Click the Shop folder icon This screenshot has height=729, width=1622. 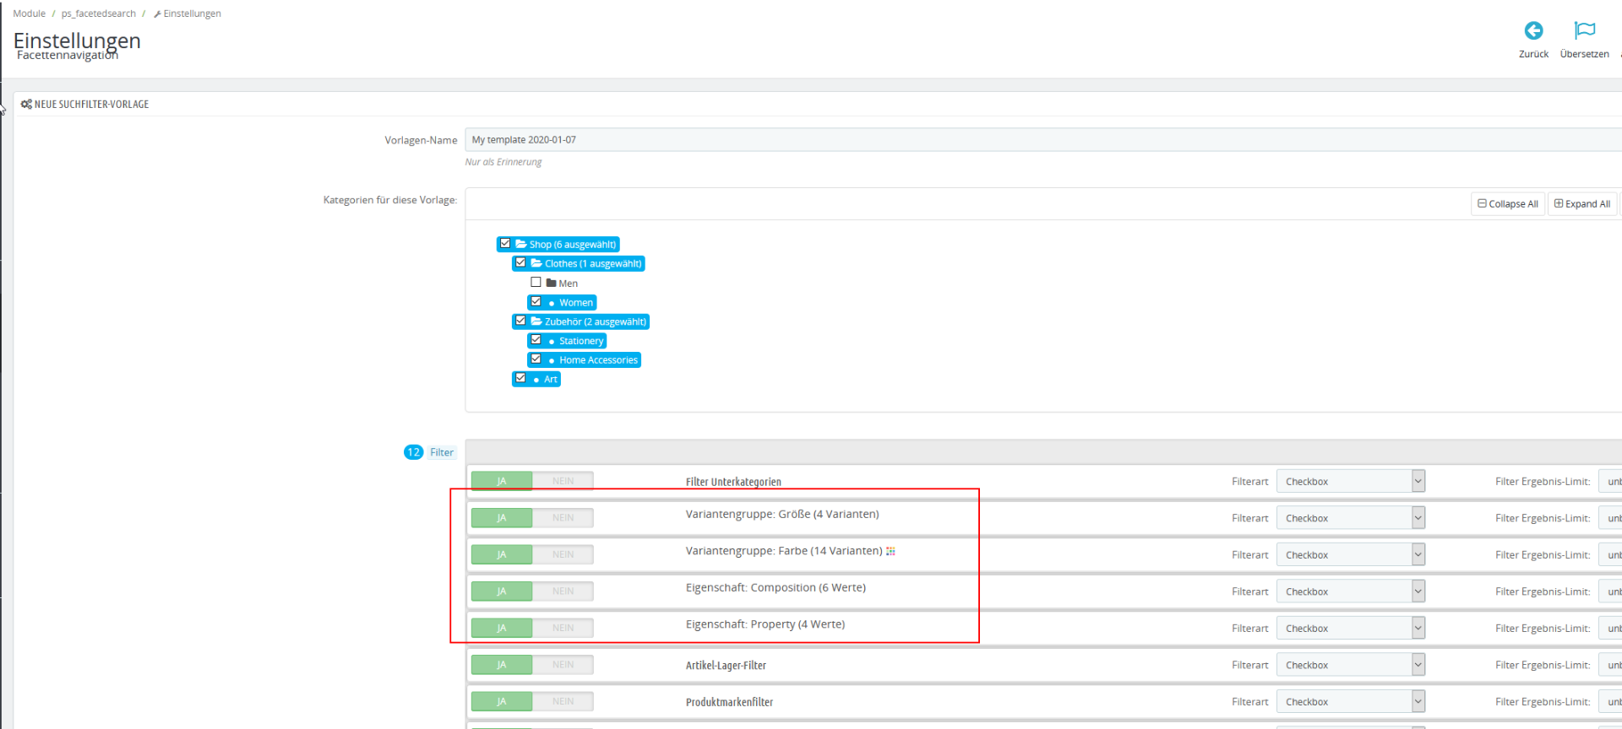521,244
